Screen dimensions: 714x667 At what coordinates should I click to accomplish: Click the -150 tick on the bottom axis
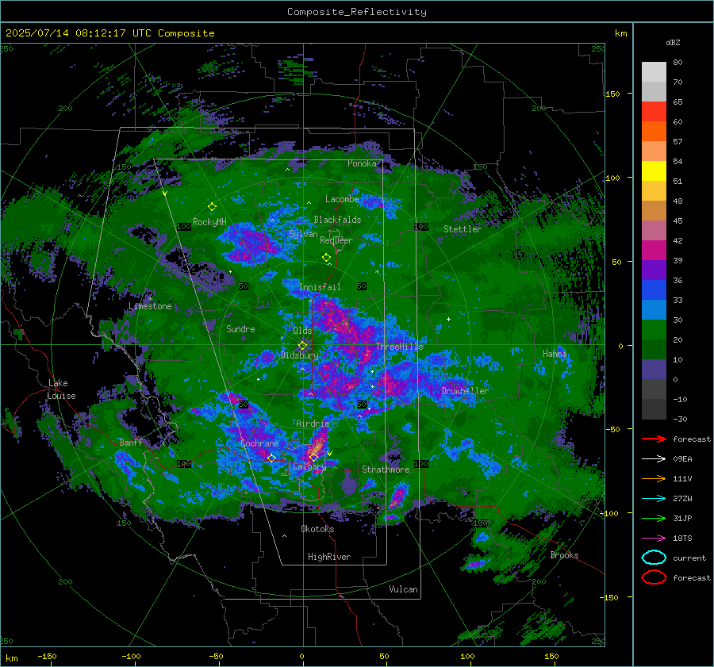(x=47, y=657)
